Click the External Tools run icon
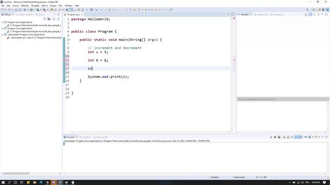 click(44, 10)
